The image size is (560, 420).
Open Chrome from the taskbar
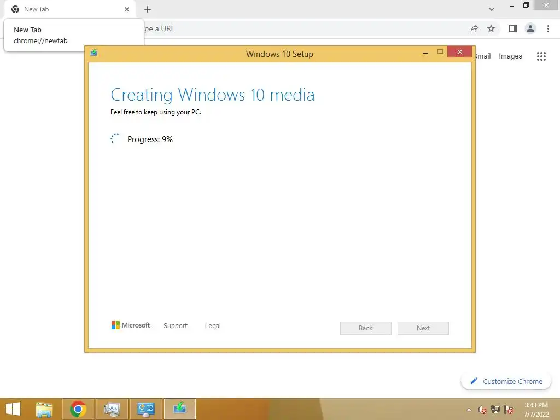[78, 409]
